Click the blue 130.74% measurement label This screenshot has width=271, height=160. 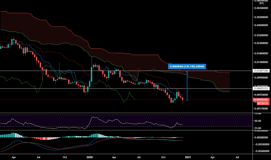click(187, 66)
